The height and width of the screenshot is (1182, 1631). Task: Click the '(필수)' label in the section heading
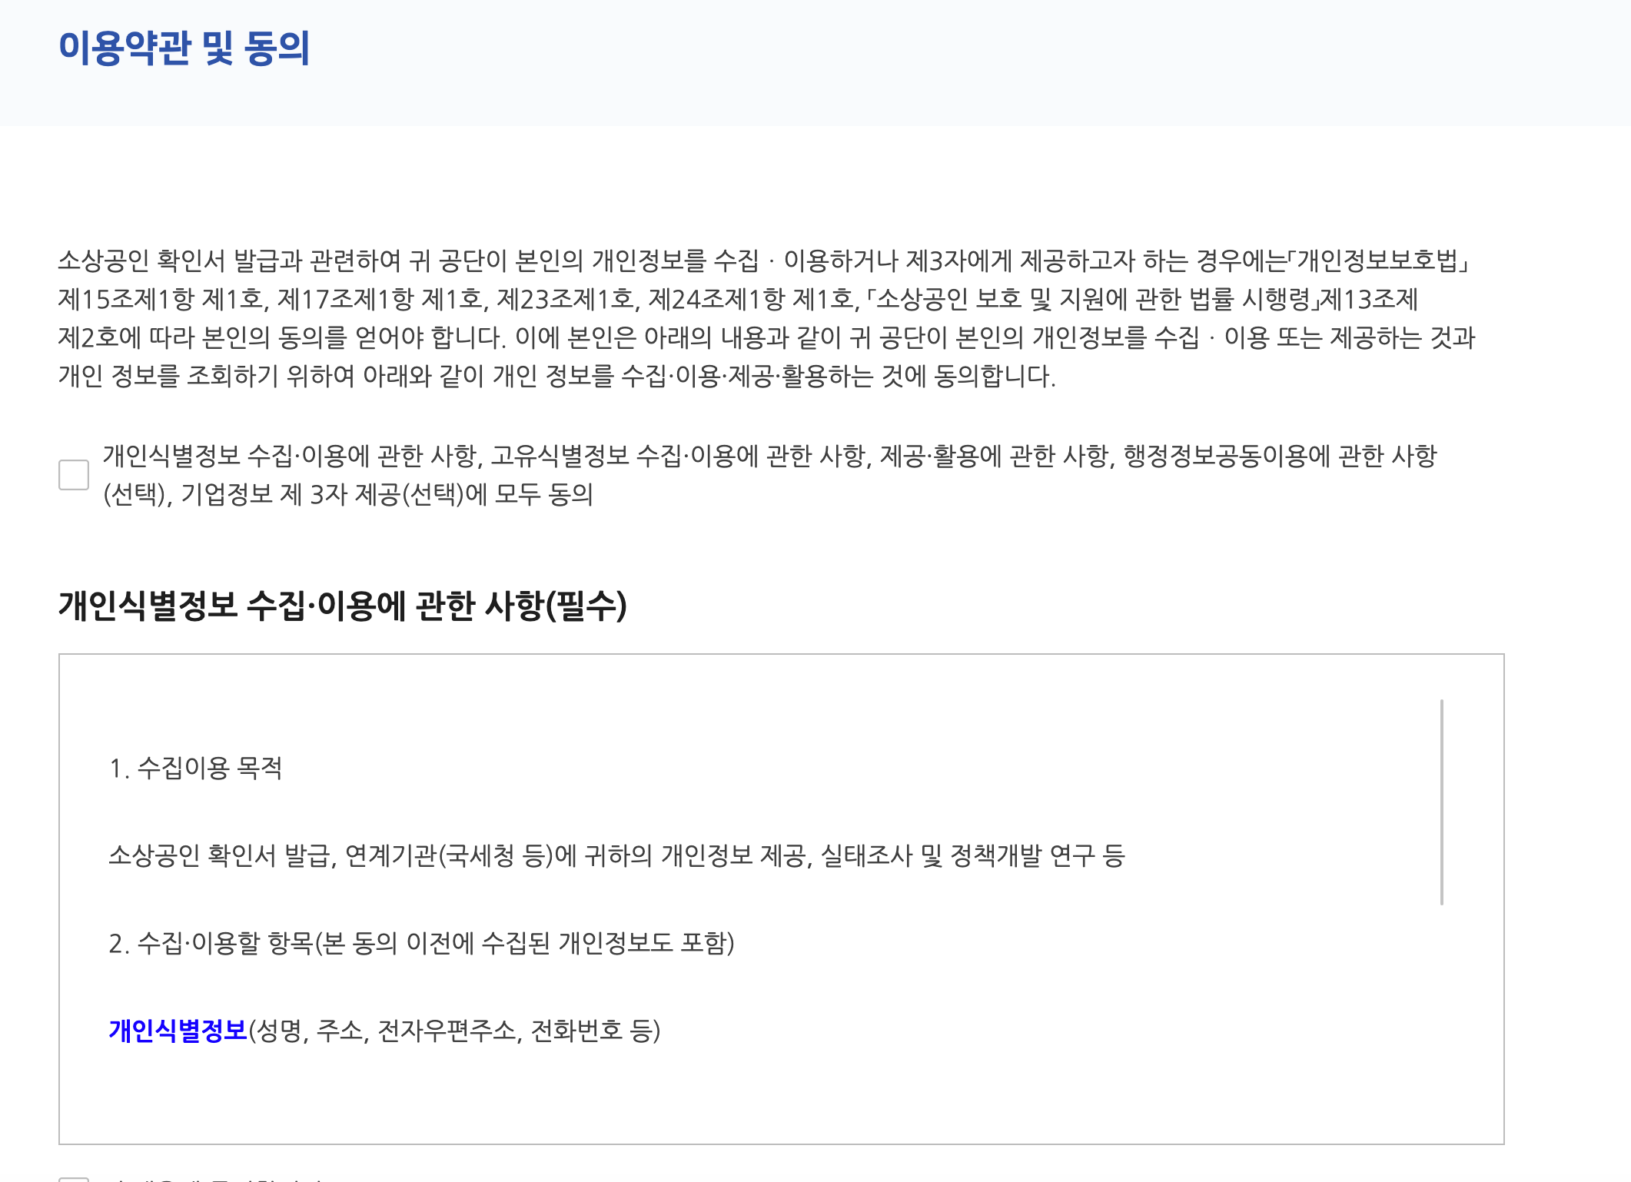coord(586,606)
